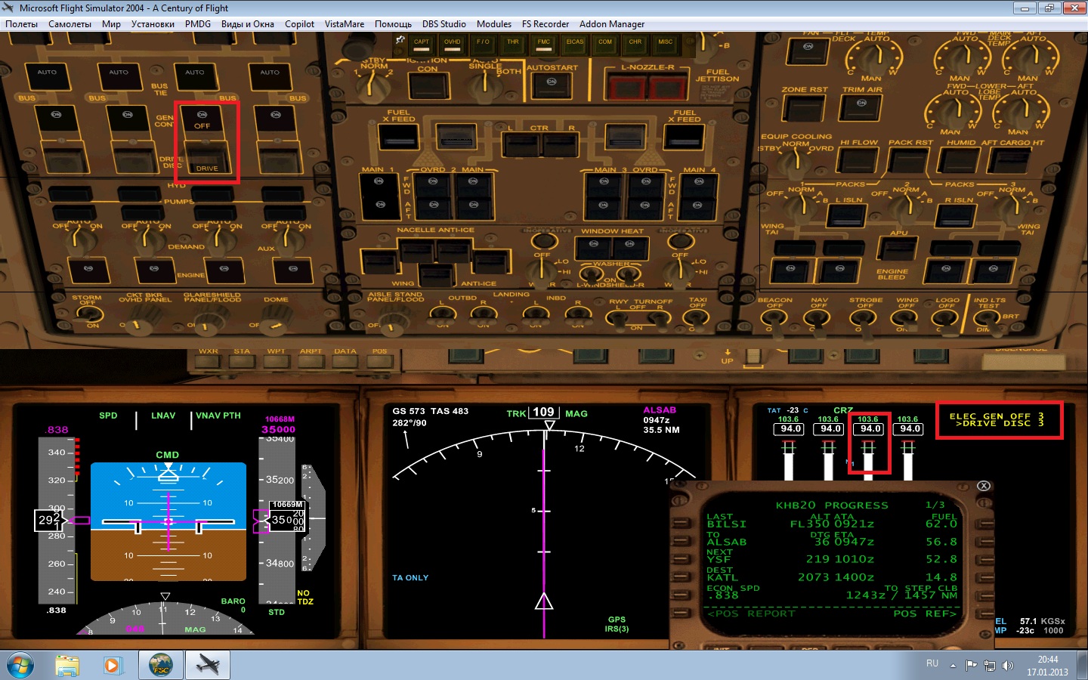Screen dimensions: 1088x680
Task: Toggle the left FUEL X FEED switch
Action: pos(398,136)
